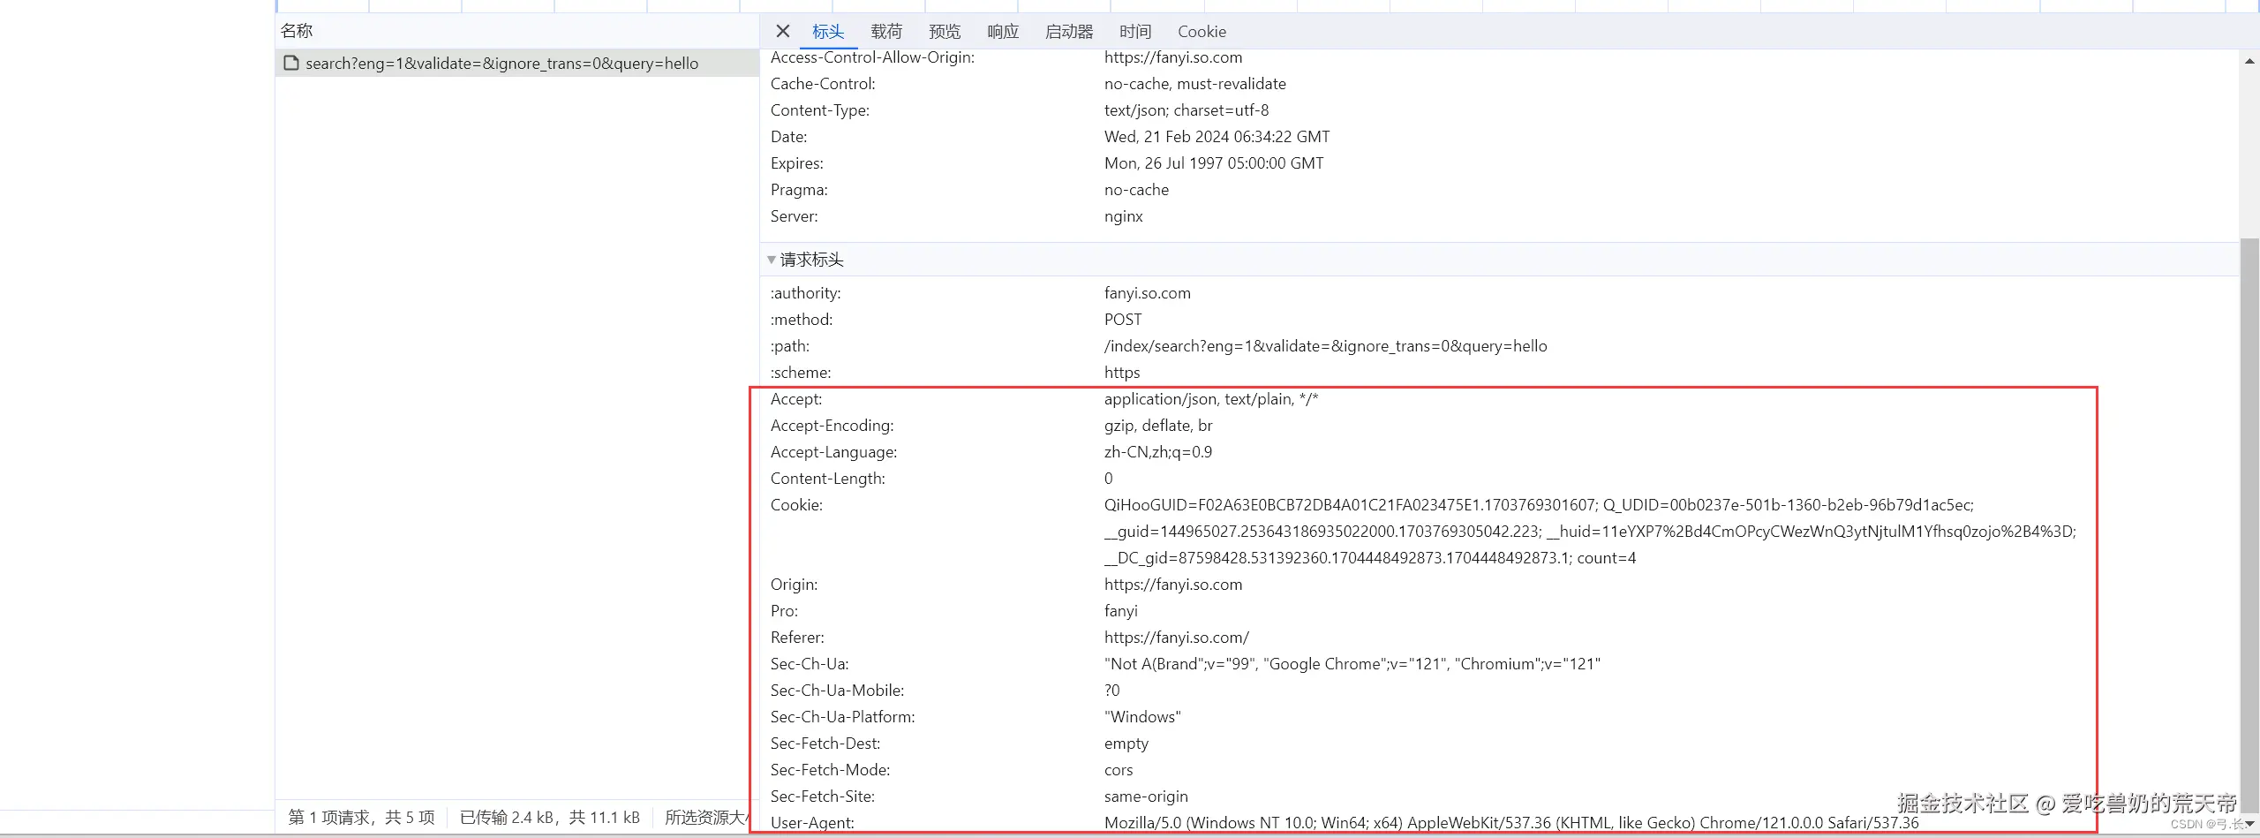Switch to the 时间 tab

pyautogui.click(x=1135, y=31)
